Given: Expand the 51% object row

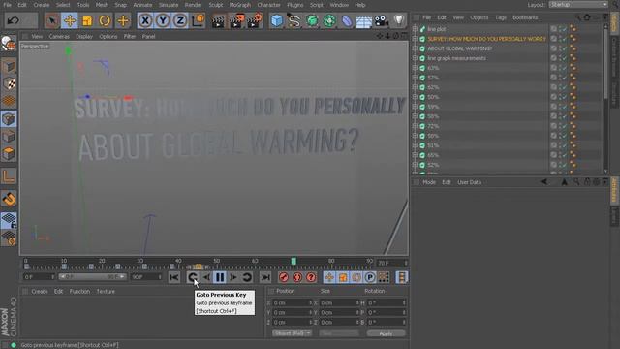Looking at the screenshot, I should click(415, 145).
